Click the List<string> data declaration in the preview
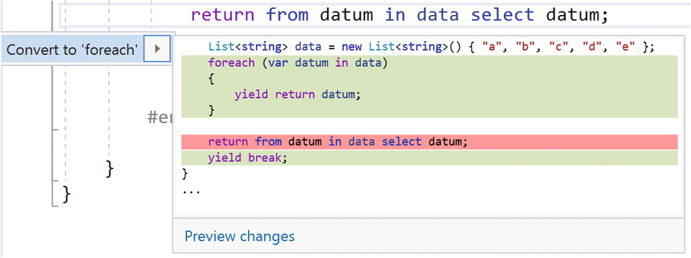The width and height of the screenshot is (691, 258). pos(431,47)
